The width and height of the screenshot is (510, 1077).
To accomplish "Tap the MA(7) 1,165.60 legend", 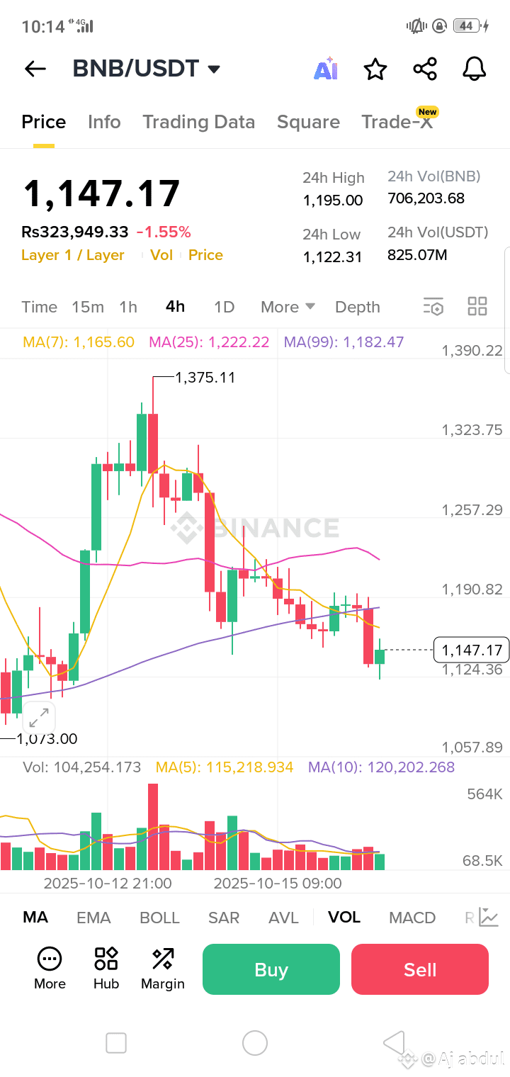I will coord(79,342).
